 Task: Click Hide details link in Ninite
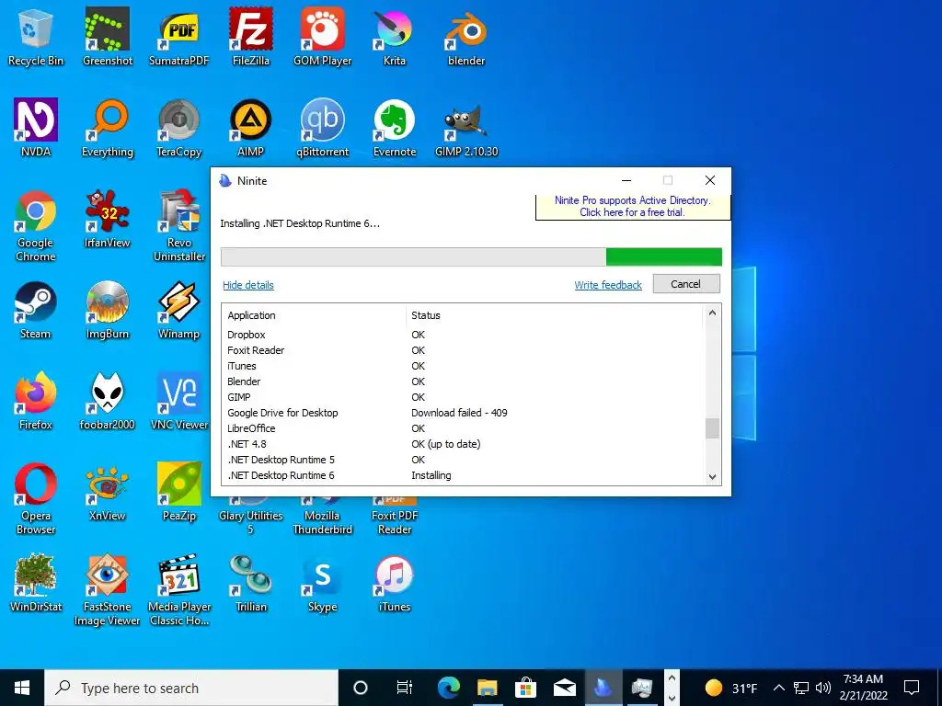[248, 285]
